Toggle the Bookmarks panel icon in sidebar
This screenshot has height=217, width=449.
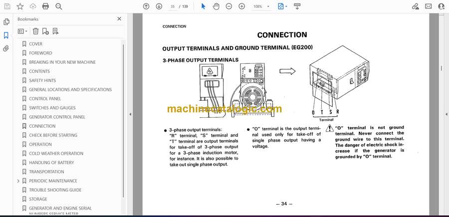[6, 35]
